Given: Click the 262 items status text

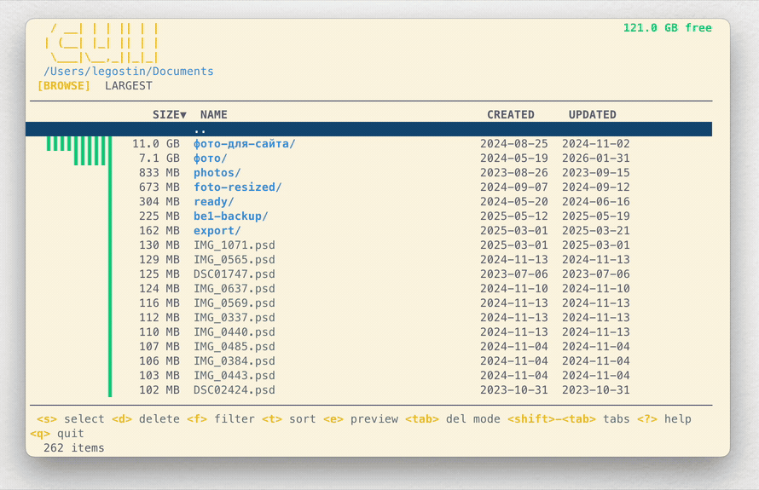Looking at the screenshot, I should [x=74, y=448].
